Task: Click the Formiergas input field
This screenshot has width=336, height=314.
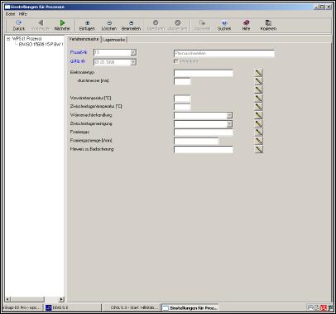Action: tap(204, 133)
